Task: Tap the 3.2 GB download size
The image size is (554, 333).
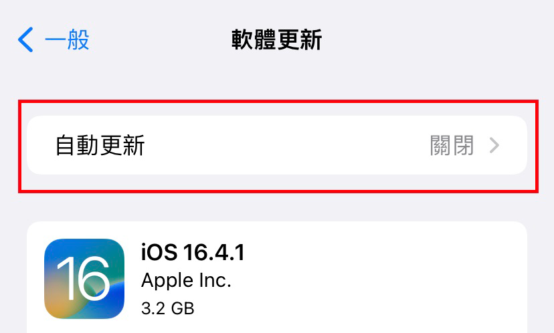Action: [167, 309]
